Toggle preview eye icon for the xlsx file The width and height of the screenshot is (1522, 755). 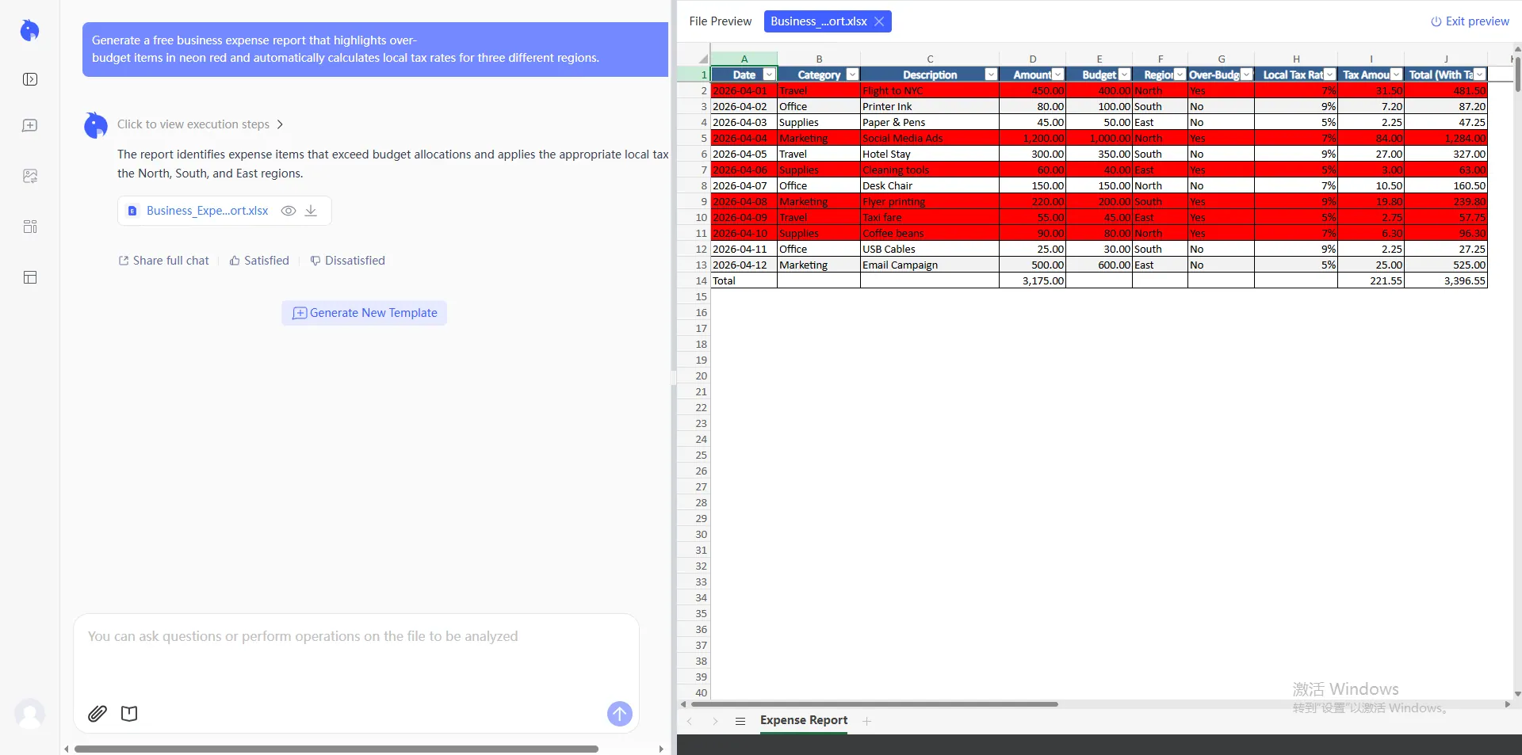point(289,211)
